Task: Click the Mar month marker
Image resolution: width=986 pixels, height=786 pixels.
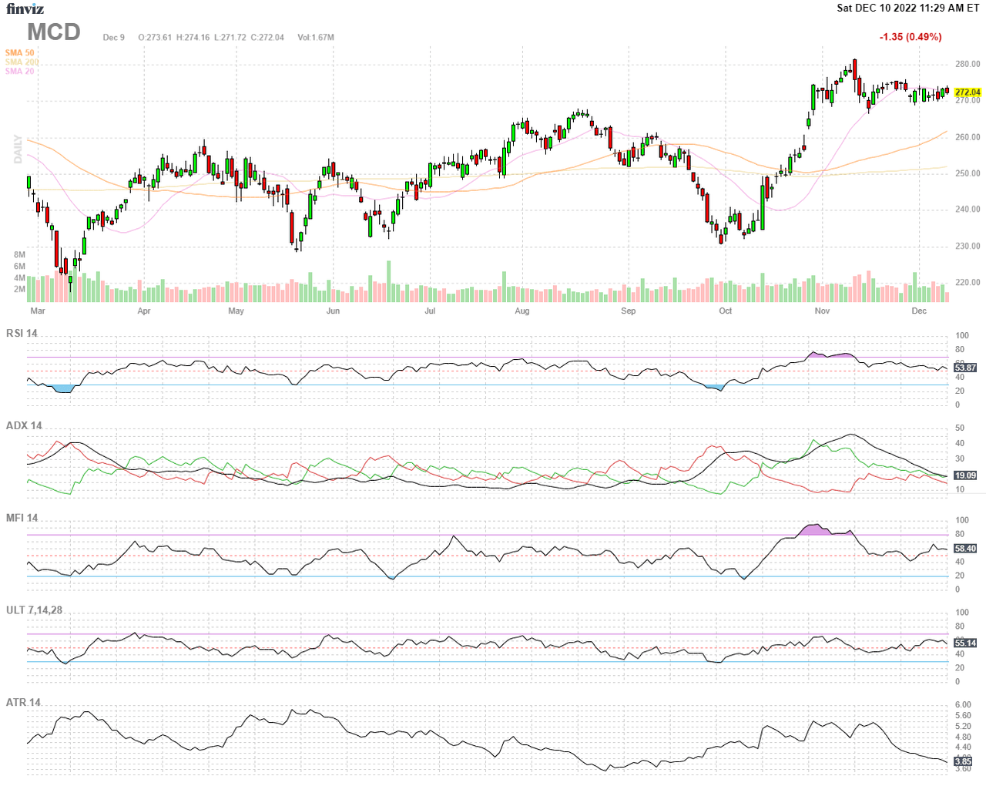Action: pyautogui.click(x=38, y=311)
